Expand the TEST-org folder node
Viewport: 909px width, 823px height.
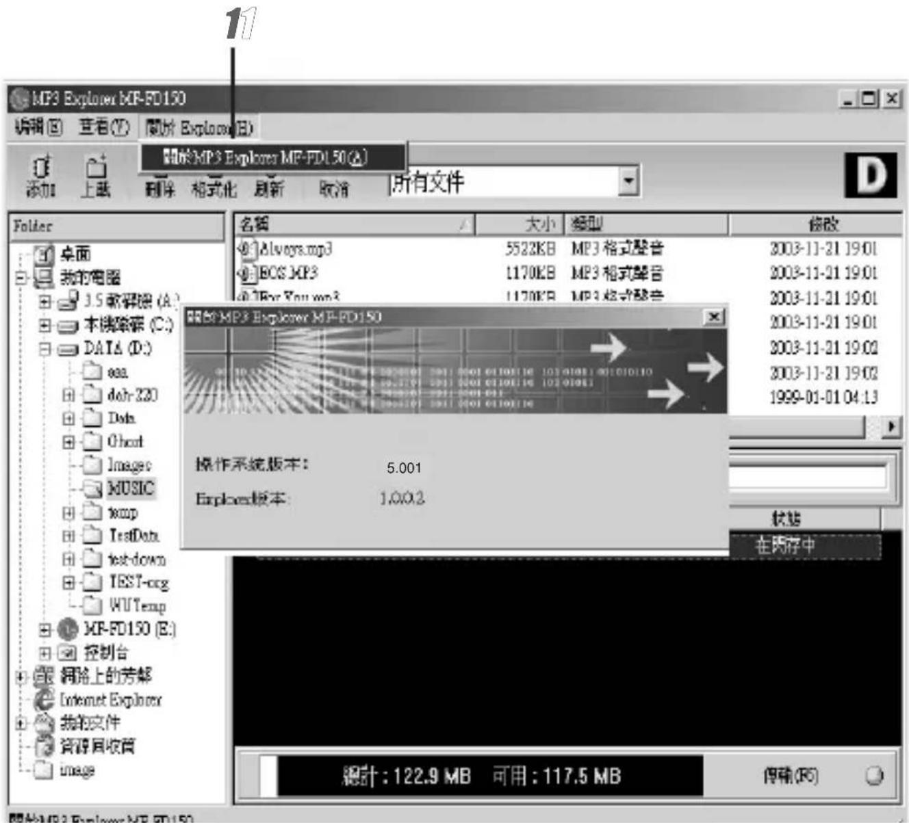[68, 582]
